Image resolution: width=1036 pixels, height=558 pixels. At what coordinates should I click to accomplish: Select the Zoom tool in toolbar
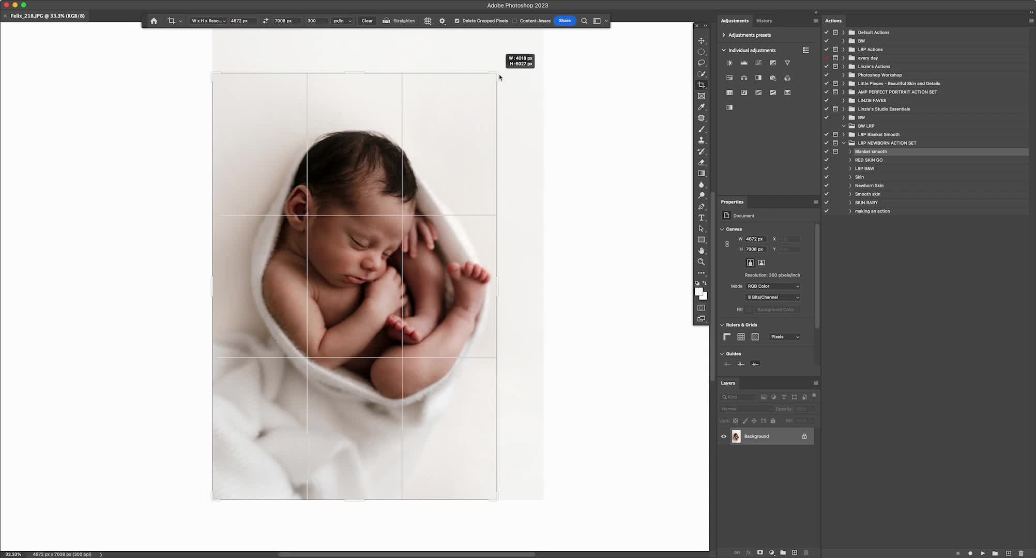point(702,262)
